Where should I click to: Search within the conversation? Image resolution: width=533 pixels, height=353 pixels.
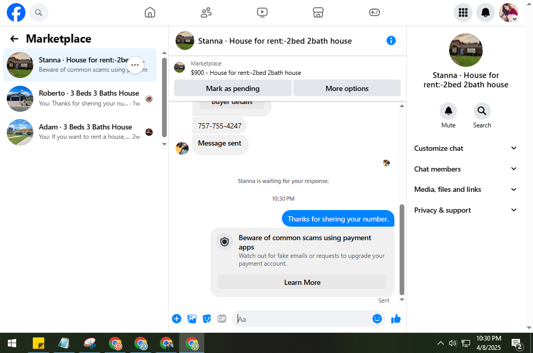(x=482, y=115)
